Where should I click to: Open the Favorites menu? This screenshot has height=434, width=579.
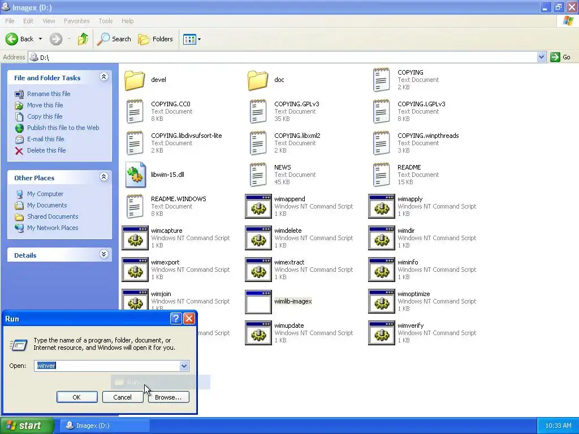(76, 21)
